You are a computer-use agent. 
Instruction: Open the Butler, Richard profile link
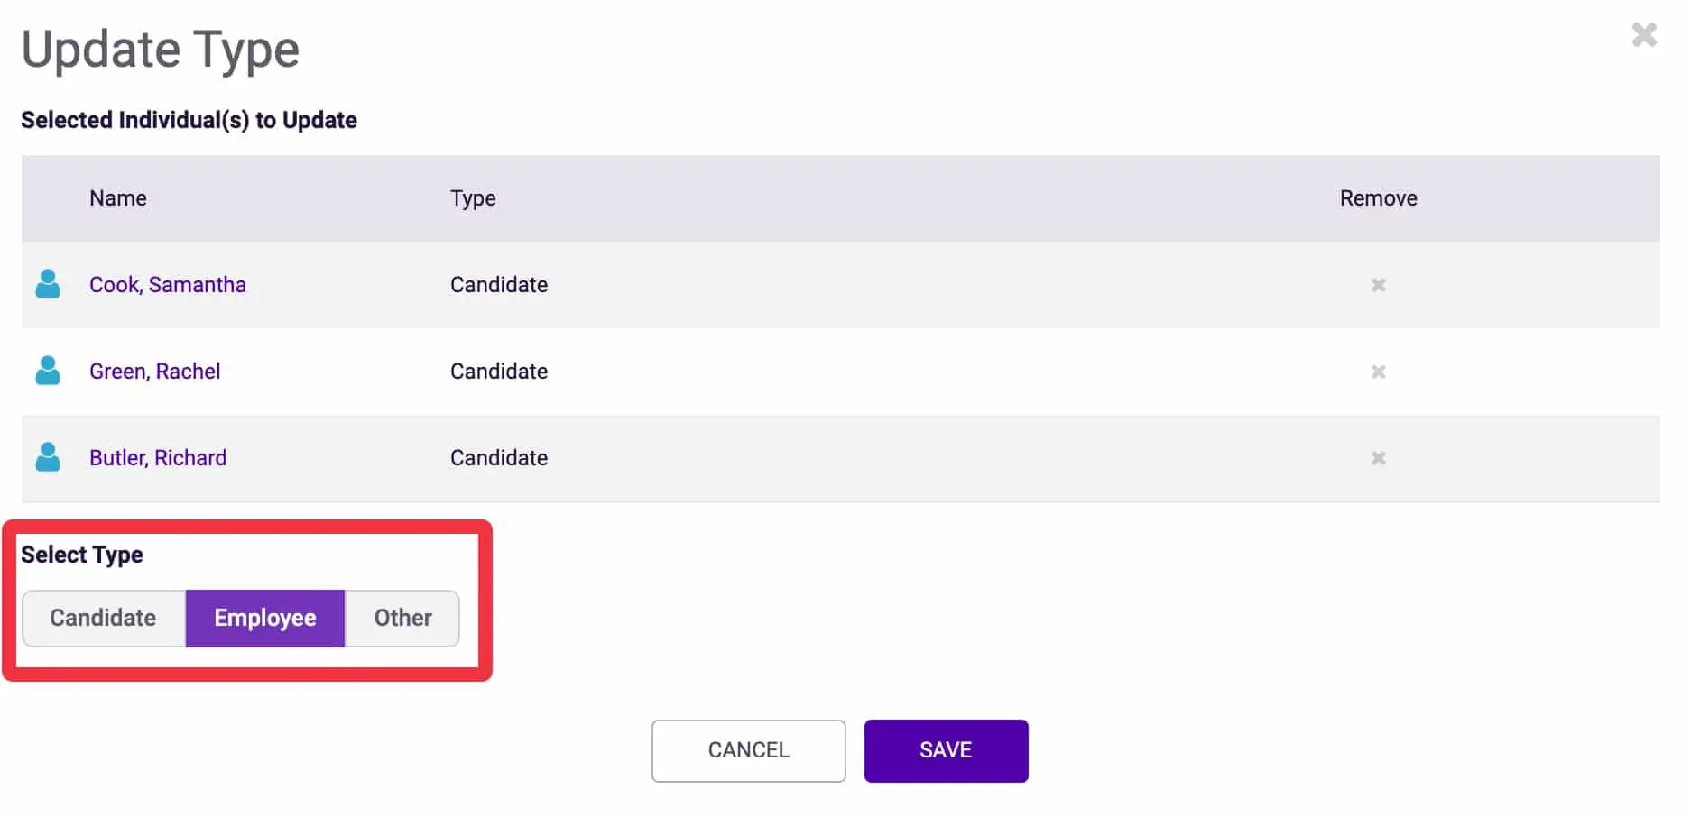click(158, 458)
